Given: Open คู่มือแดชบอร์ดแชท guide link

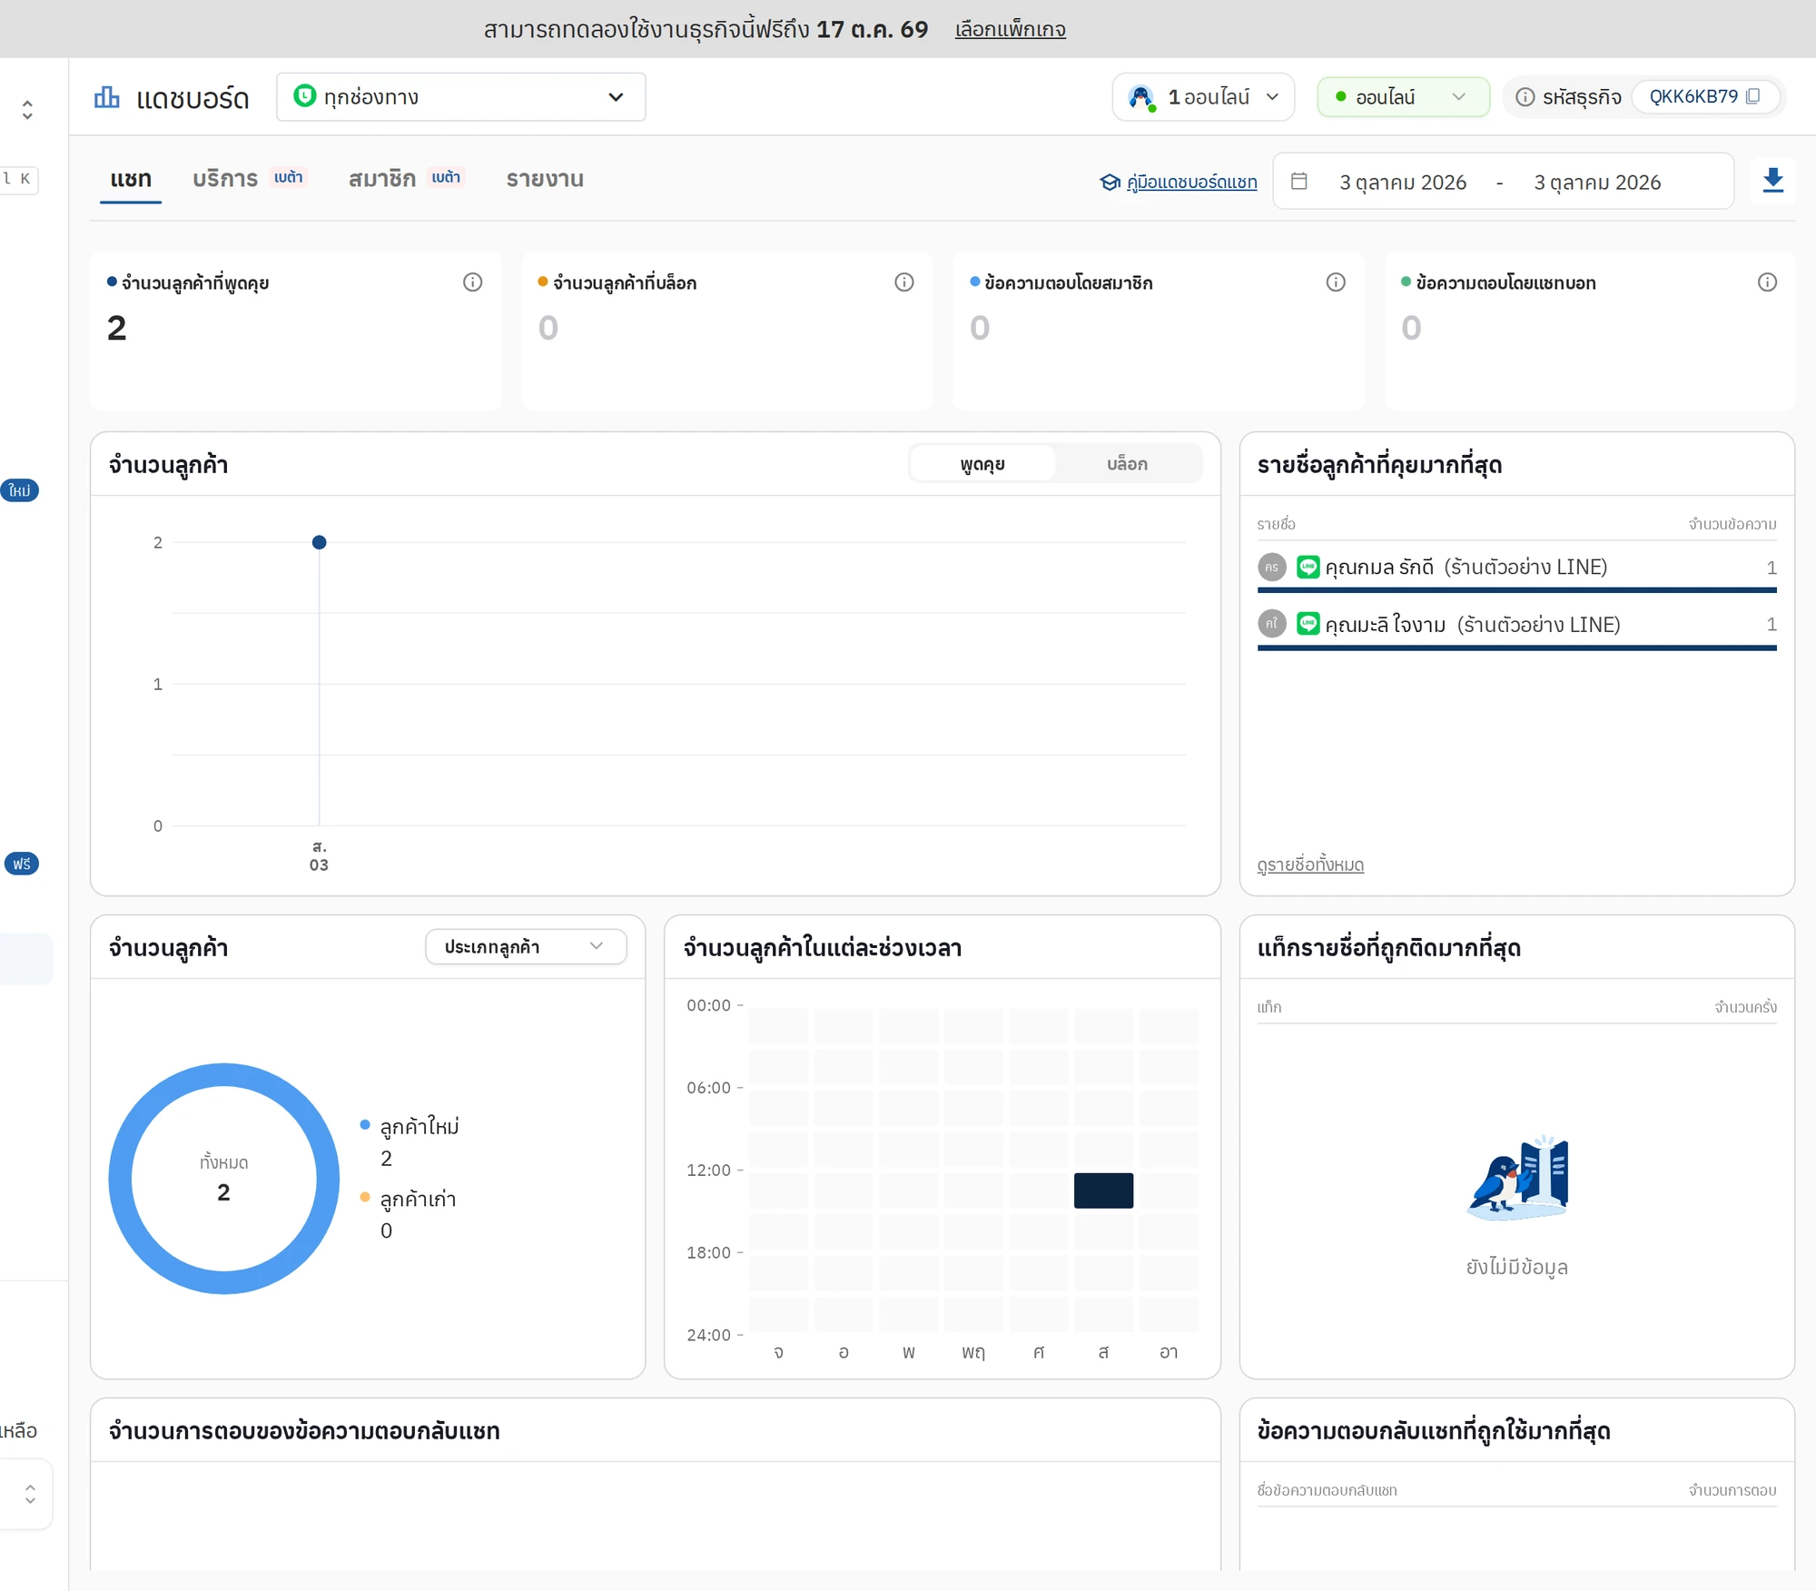Looking at the screenshot, I should [1191, 183].
